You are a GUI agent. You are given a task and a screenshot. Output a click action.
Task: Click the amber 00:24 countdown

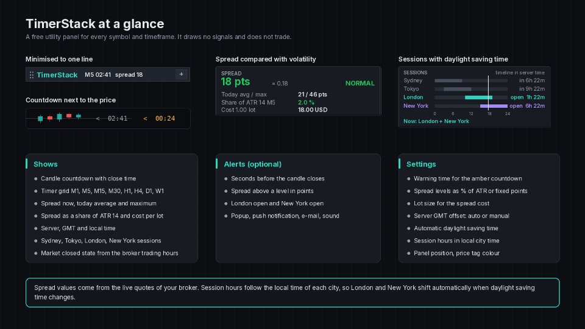[165, 118]
